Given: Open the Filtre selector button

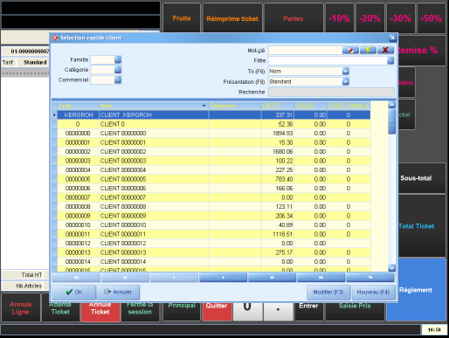Looking at the screenshot, I should pyautogui.click(x=390, y=60).
